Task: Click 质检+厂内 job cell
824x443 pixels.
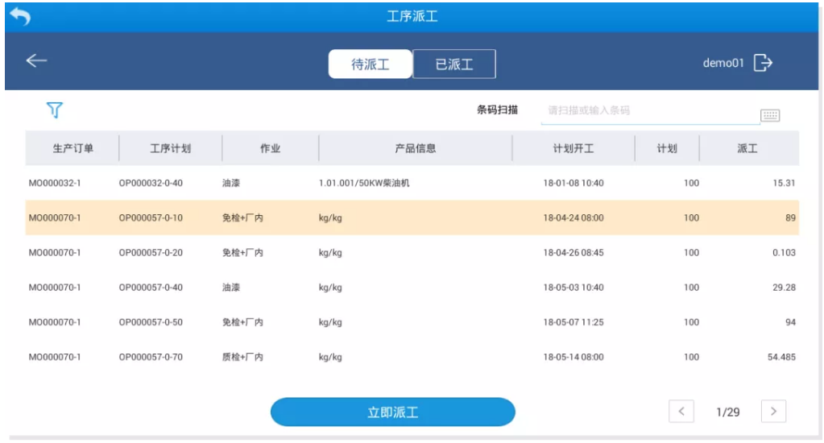Action: [x=242, y=357]
